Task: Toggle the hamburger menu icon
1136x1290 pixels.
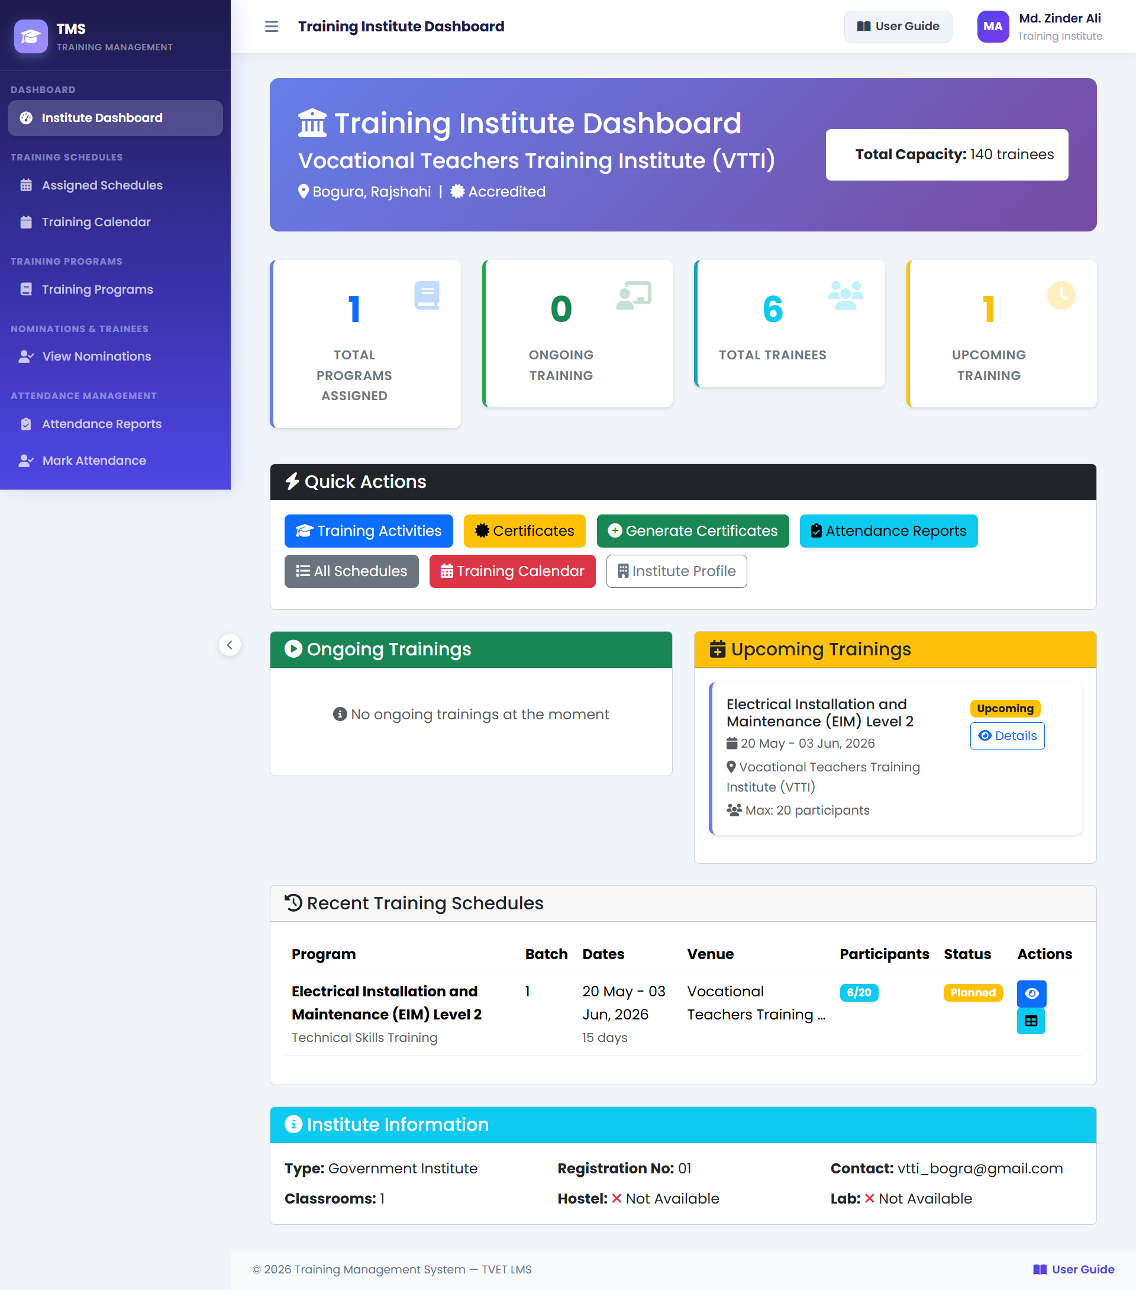Action: coord(271,27)
